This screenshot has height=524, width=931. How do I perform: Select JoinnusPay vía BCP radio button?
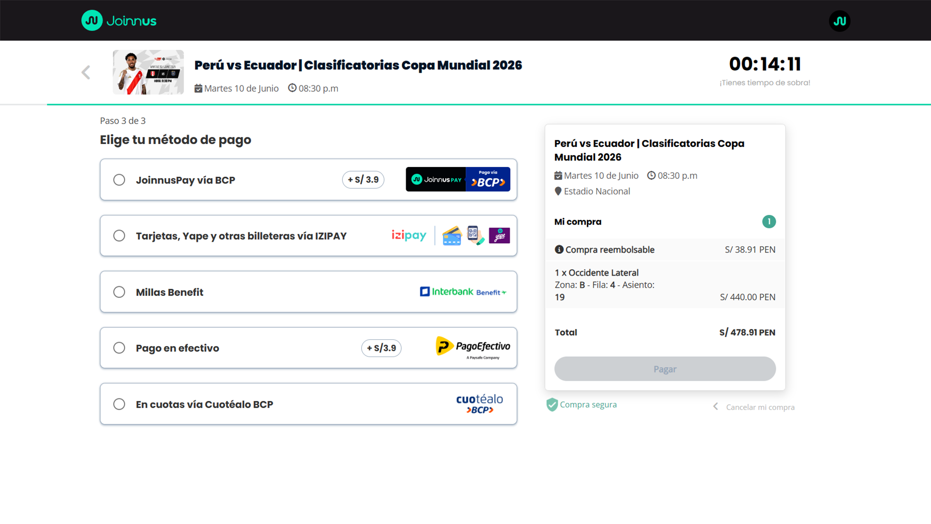click(119, 180)
